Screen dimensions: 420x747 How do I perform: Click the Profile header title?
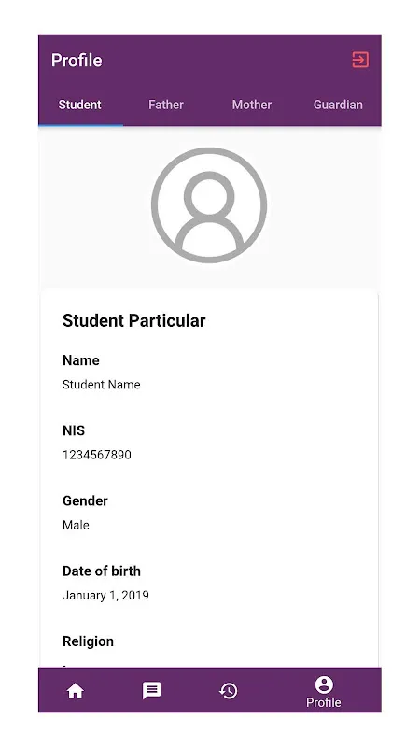pos(77,61)
